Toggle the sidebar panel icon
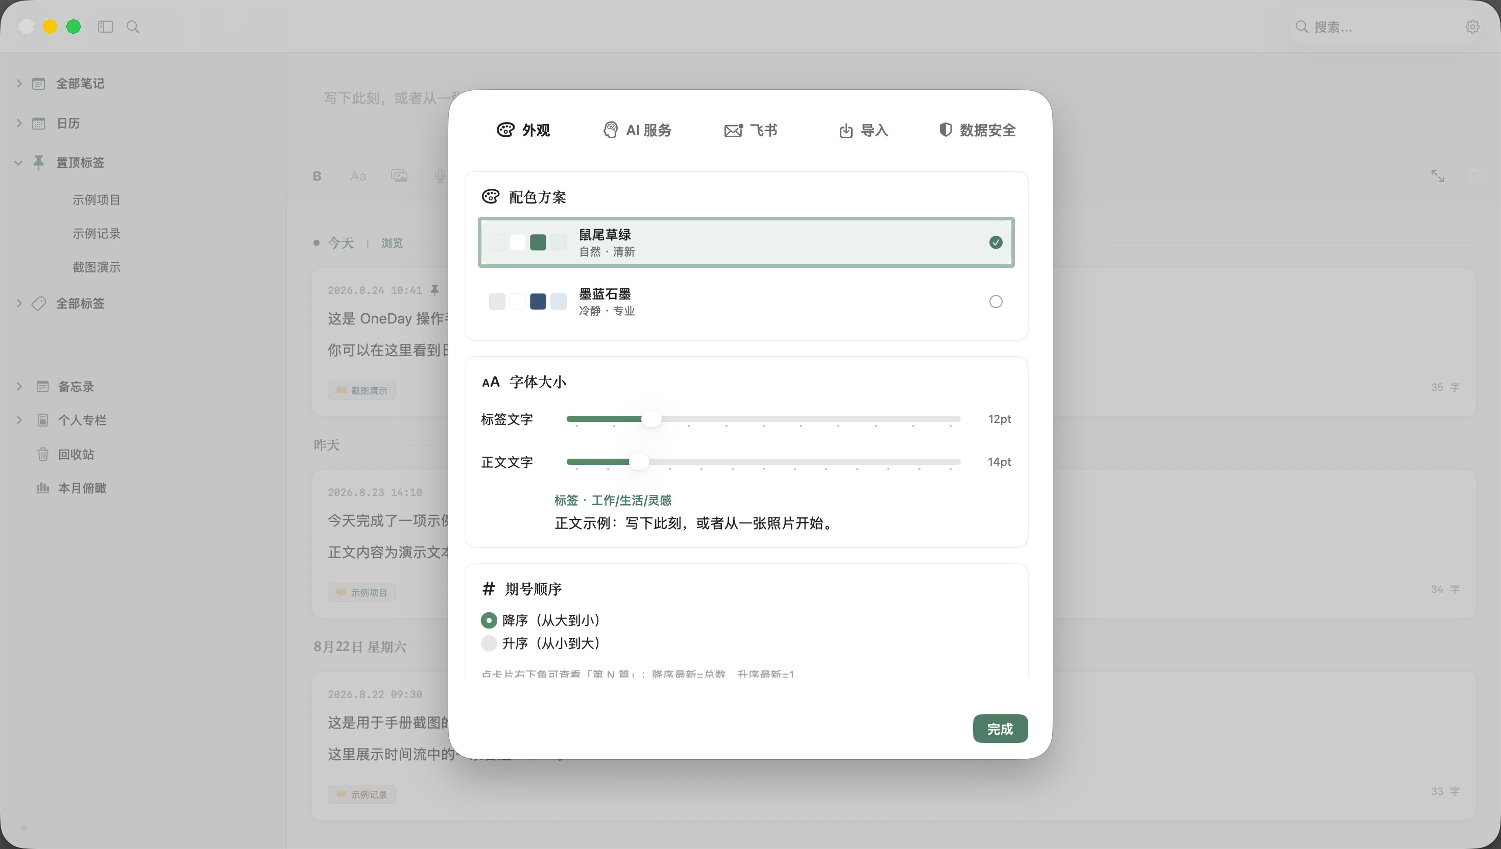The width and height of the screenshot is (1501, 849). [x=105, y=27]
